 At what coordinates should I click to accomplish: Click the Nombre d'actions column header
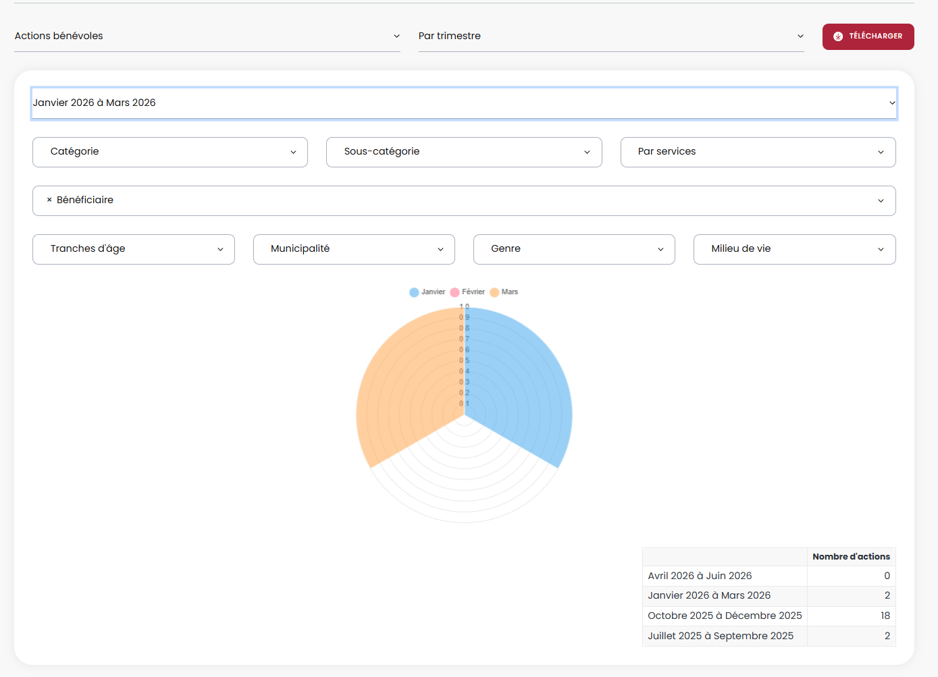click(851, 557)
